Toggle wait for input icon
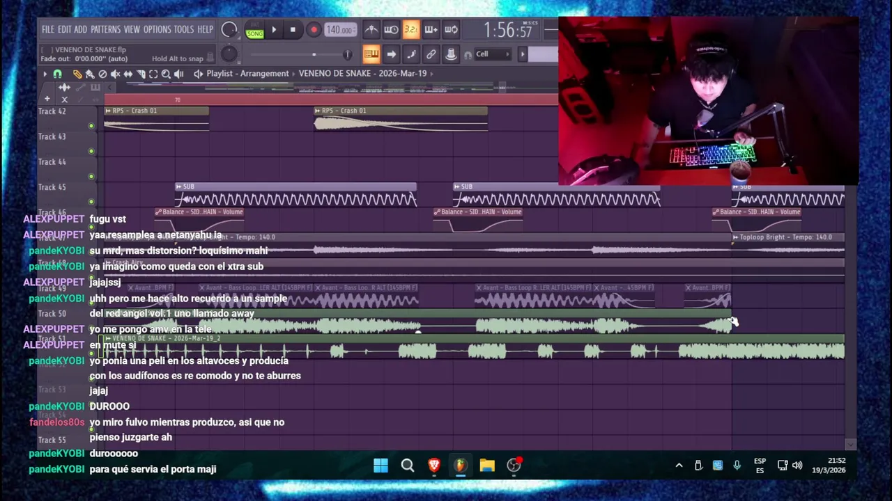892x501 pixels. pos(392,30)
